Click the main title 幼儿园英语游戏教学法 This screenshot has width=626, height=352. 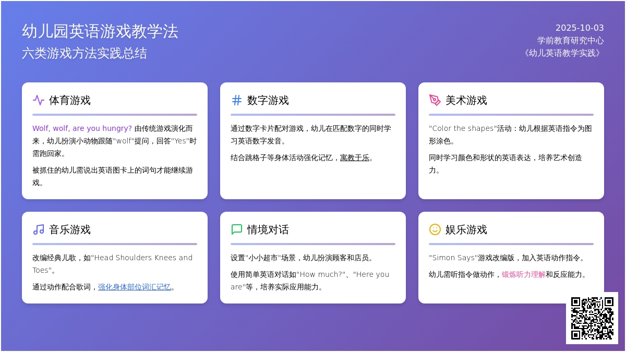coord(100,31)
